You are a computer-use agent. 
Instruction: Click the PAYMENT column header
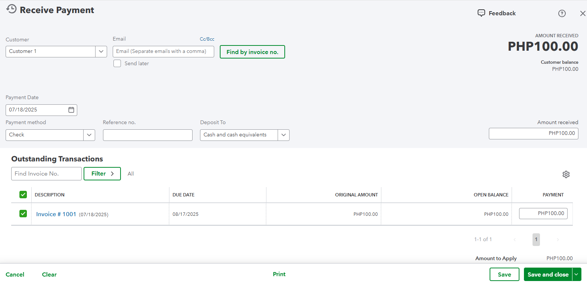coord(553,195)
